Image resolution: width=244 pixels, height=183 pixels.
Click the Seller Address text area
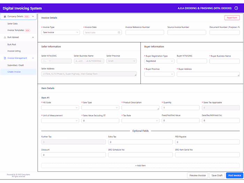(89, 74)
